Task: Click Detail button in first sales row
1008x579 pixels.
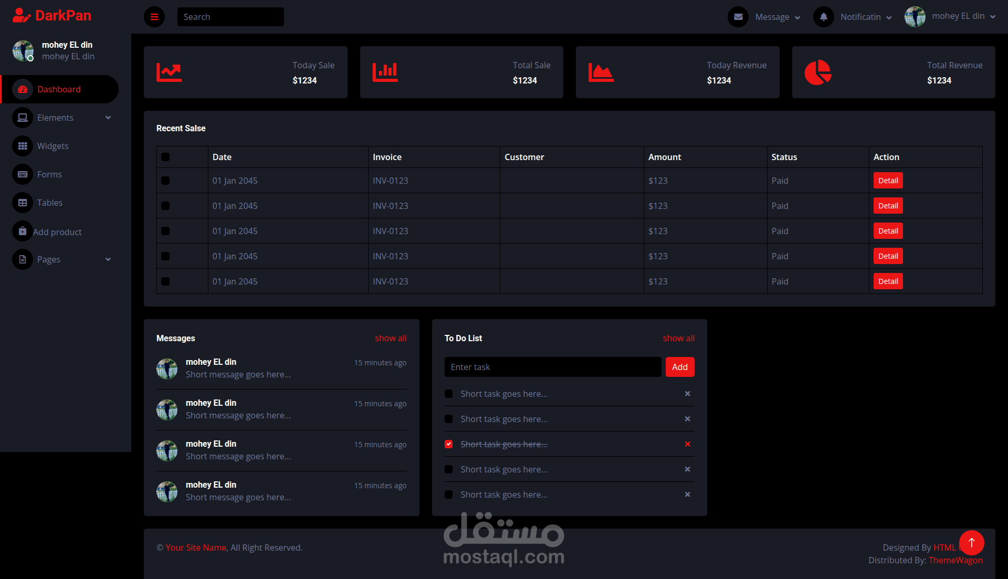Action: tap(888, 181)
